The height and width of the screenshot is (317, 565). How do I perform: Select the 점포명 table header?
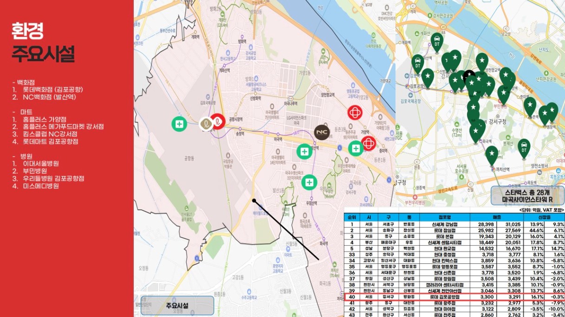click(x=445, y=217)
